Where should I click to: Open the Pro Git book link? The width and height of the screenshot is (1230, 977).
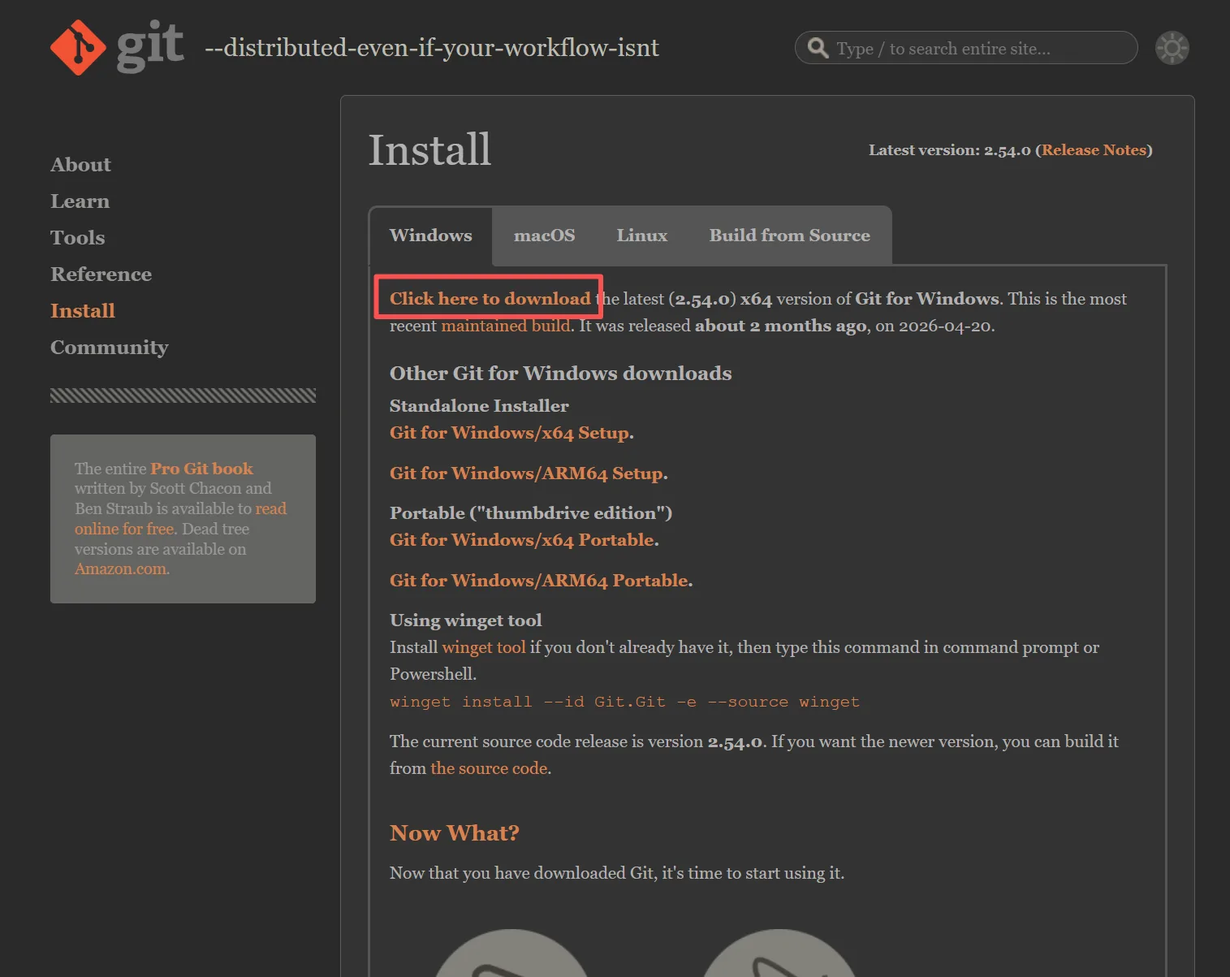(x=201, y=469)
